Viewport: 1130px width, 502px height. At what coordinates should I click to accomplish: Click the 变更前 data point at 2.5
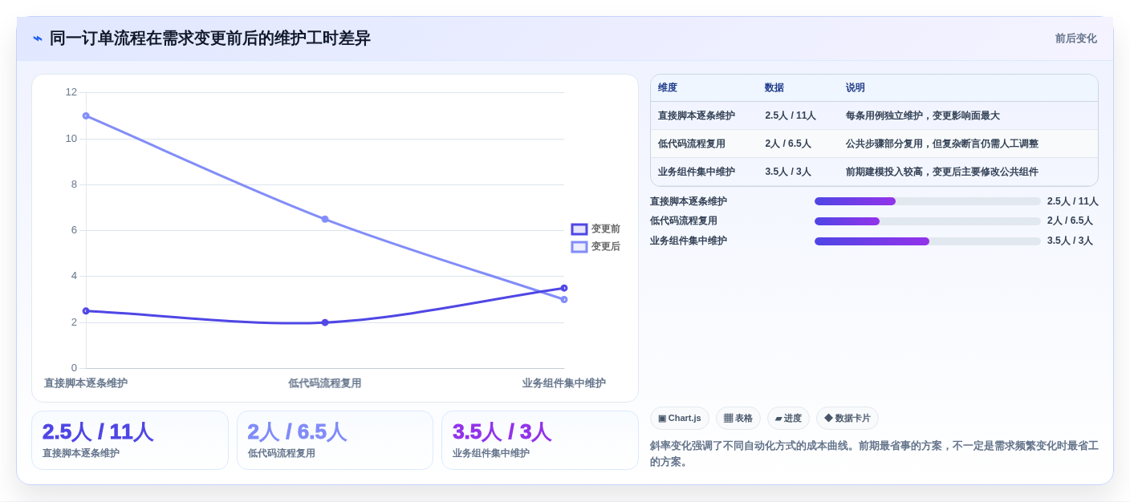pyautogui.click(x=86, y=311)
